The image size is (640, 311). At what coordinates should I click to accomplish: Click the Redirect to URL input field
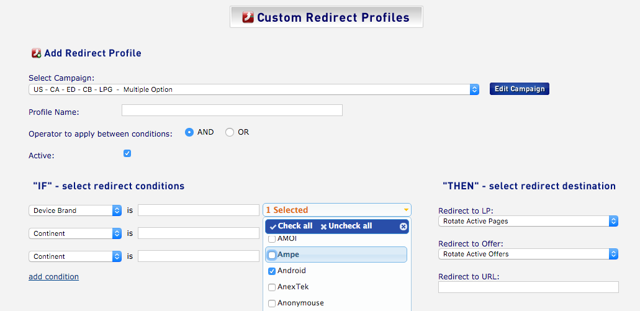click(x=528, y=287)
